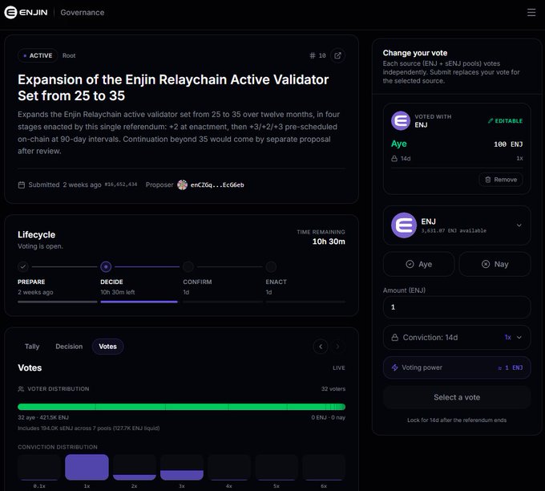The image size is (545, 491).
Task: Click the 32 voters count
Action: point(333,389)
